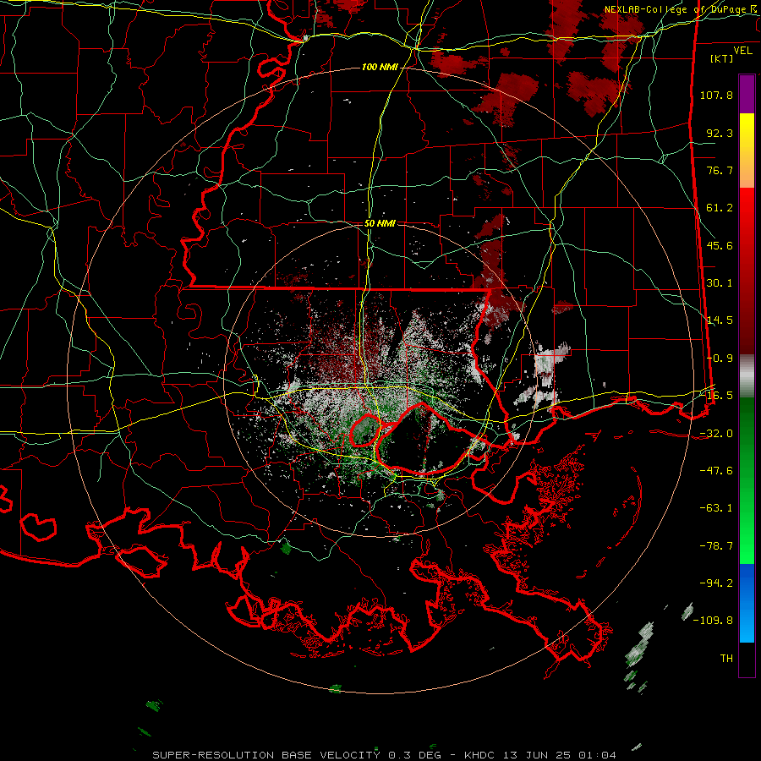Screen dimensions: 761x761
Task: Select the 61.2 velocity label
Action: pos(720,208)
